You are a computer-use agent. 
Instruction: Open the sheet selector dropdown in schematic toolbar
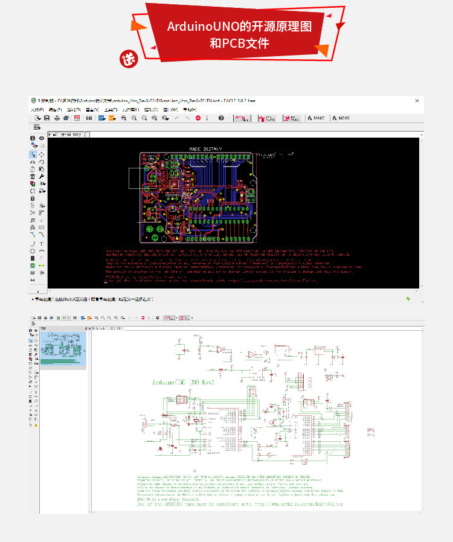point(66,317)
